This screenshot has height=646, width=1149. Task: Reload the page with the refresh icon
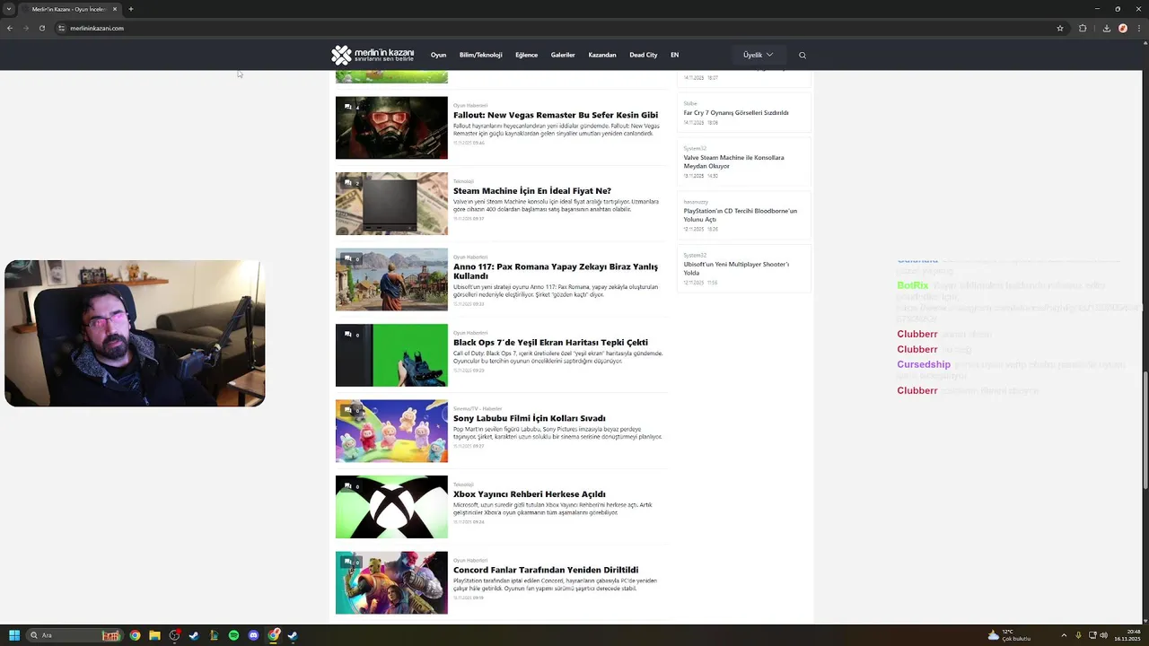(41, 28)
